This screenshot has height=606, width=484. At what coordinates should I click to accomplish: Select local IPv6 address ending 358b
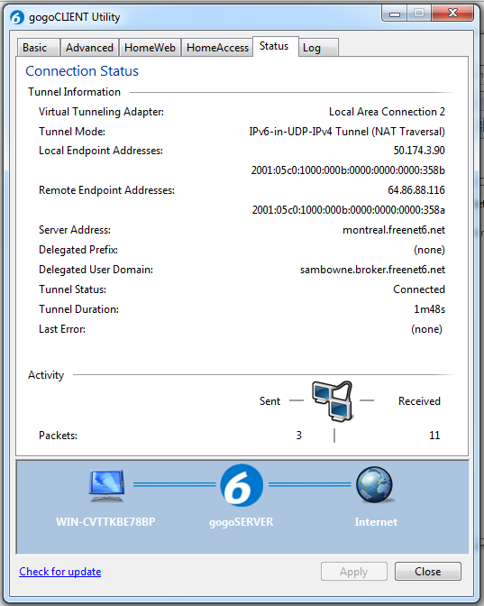(348, 170)
